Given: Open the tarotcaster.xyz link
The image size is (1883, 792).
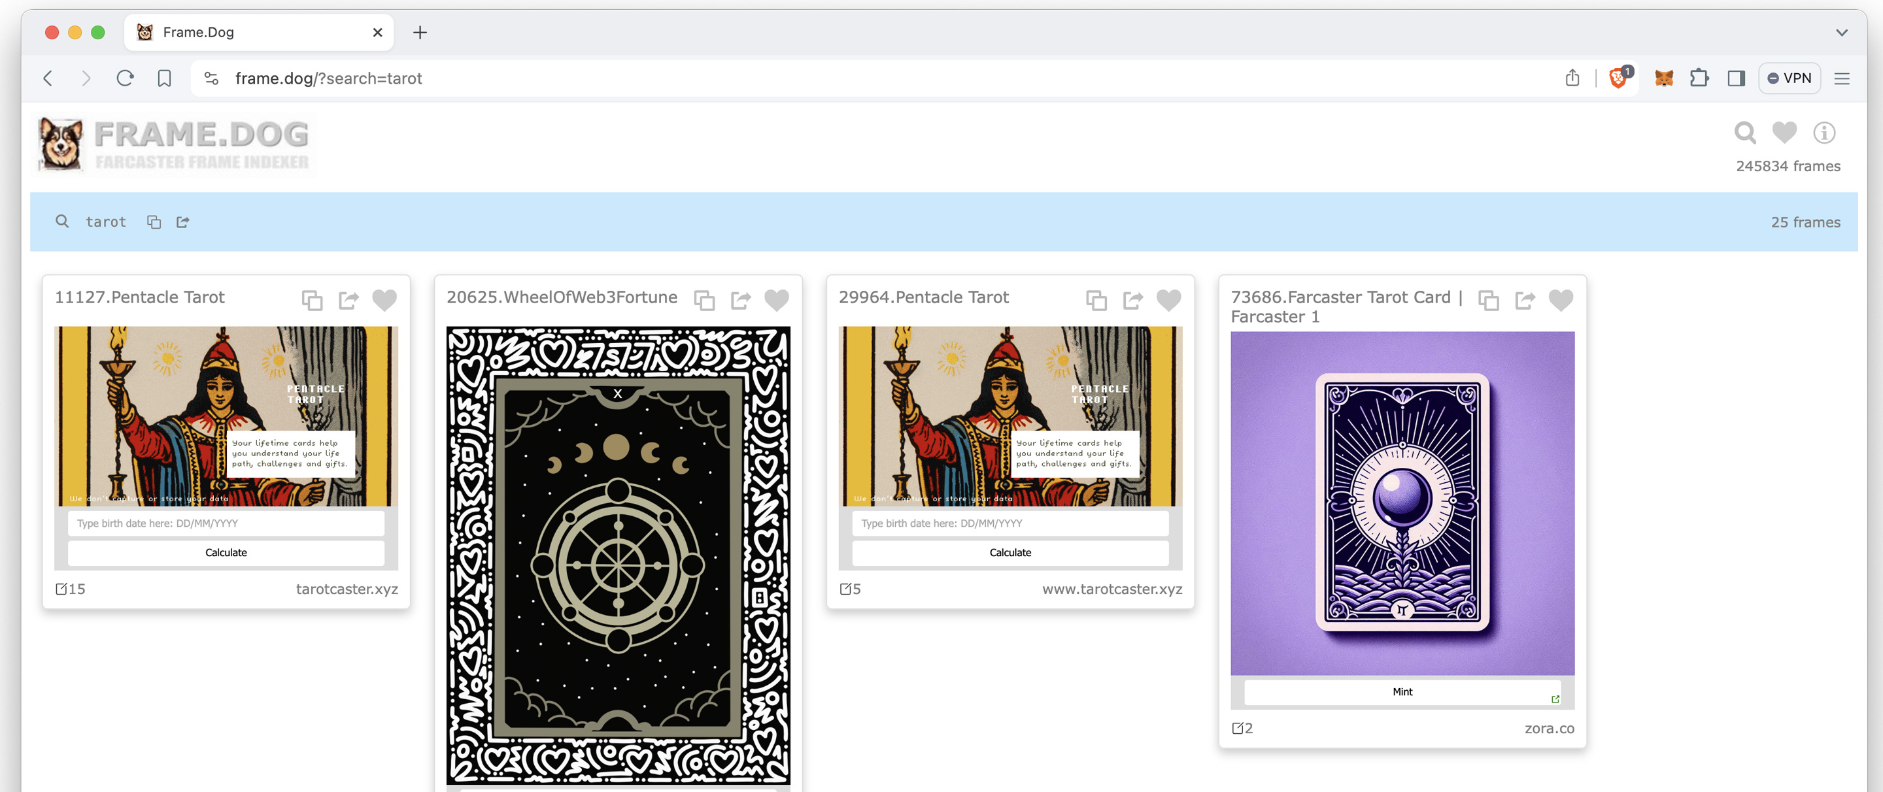Looking at the screenshot, I should click(x=347, y=589).
